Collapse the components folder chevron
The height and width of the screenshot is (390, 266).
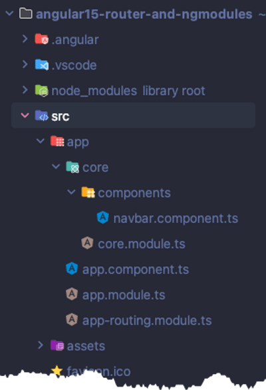71,192
